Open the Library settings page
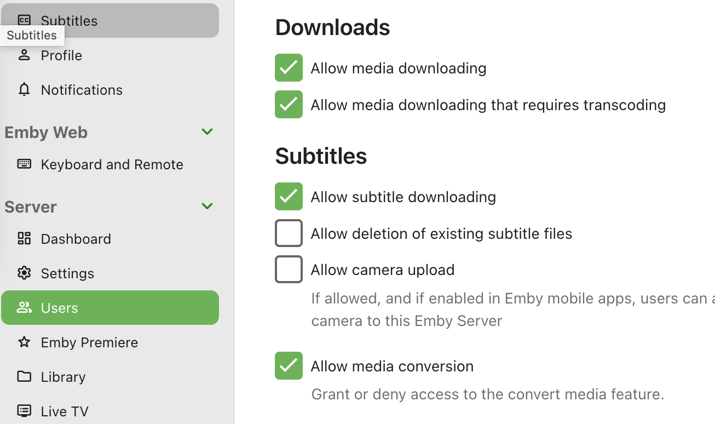 coord(63,376)
